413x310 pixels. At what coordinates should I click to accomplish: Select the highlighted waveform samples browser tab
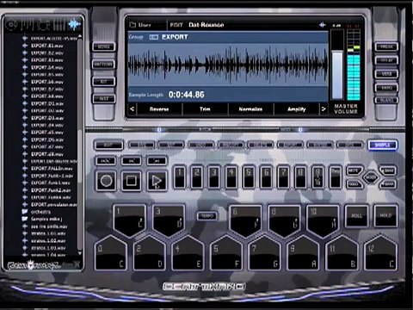[x=74, y=24]
